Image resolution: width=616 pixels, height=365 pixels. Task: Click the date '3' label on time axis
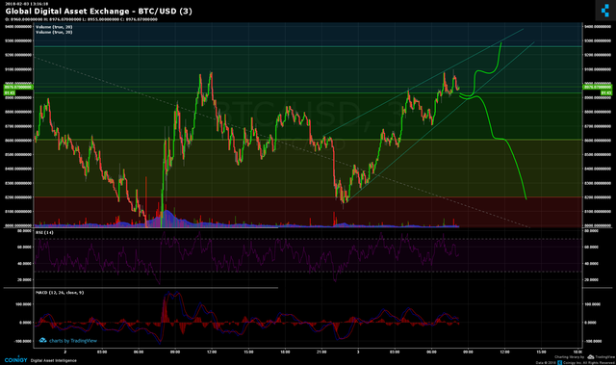(x=358, y=352)
